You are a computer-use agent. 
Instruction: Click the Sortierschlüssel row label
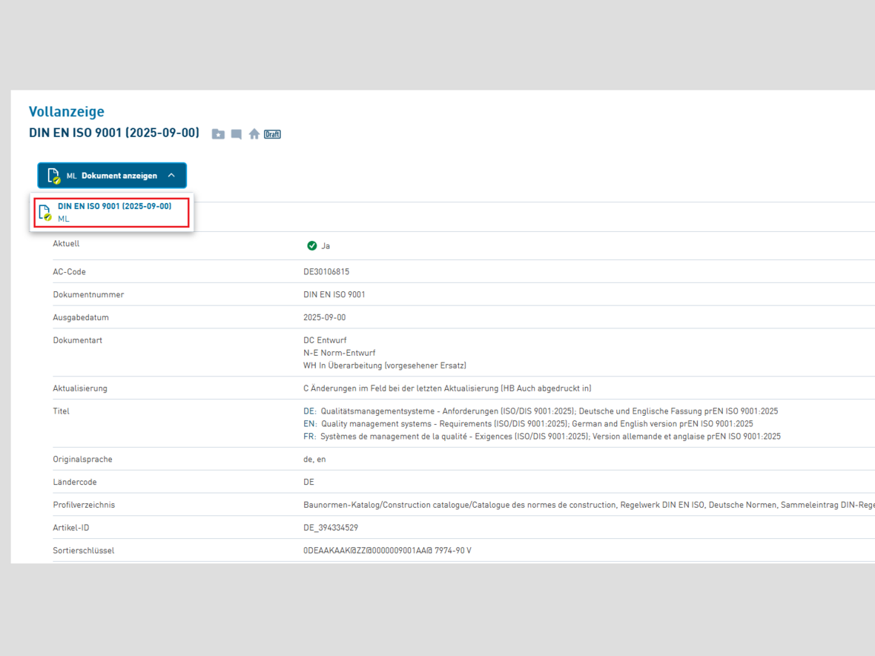click(83, 551)
